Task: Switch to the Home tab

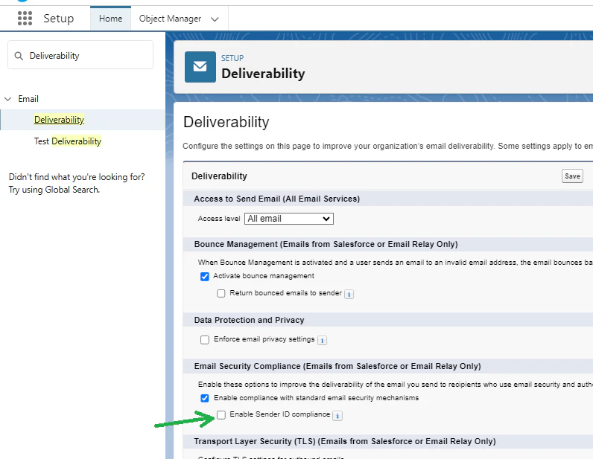Action: pos(110,19)
